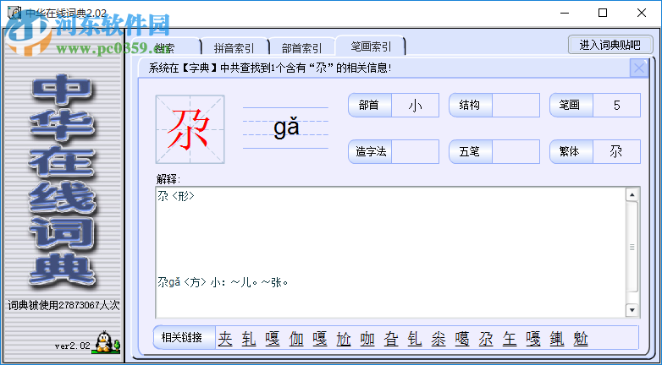Viewport: 662px width, 365px height.
Task: Click the explanation scrollbar down arrow
Action: [632, 311]
